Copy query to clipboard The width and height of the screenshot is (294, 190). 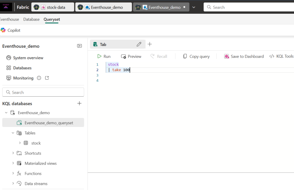click(x=196, y=56)
